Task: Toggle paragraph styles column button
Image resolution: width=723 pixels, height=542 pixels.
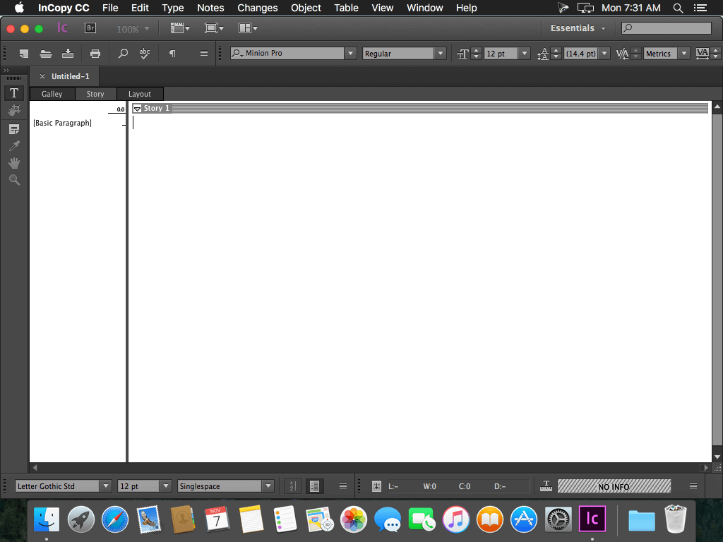Action: [x=314, y=486]
